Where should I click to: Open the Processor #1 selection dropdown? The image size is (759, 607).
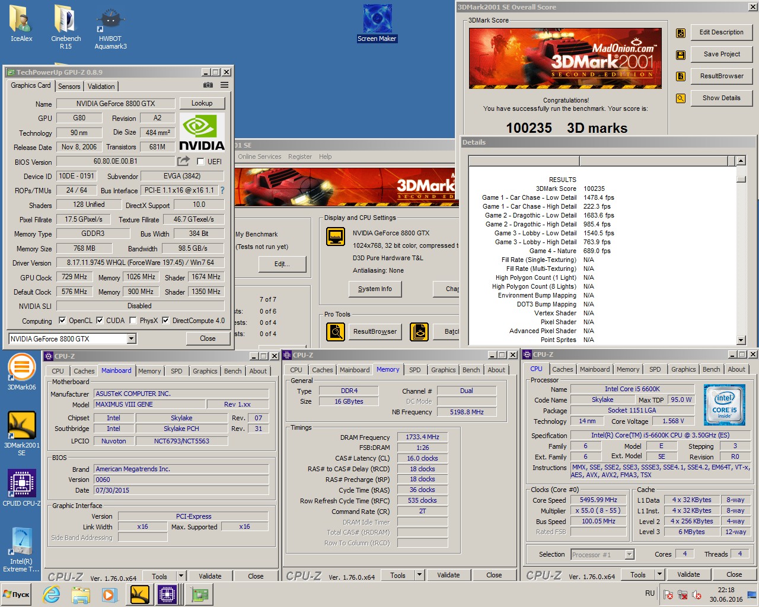[630, 555]
